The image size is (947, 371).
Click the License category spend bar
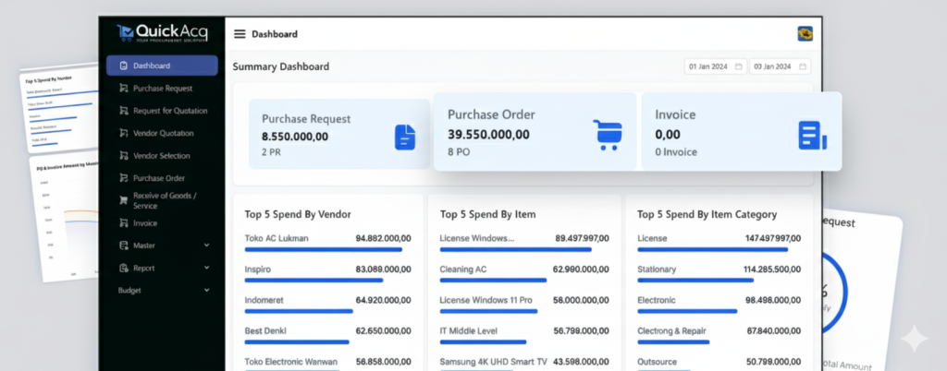(712, 249)
